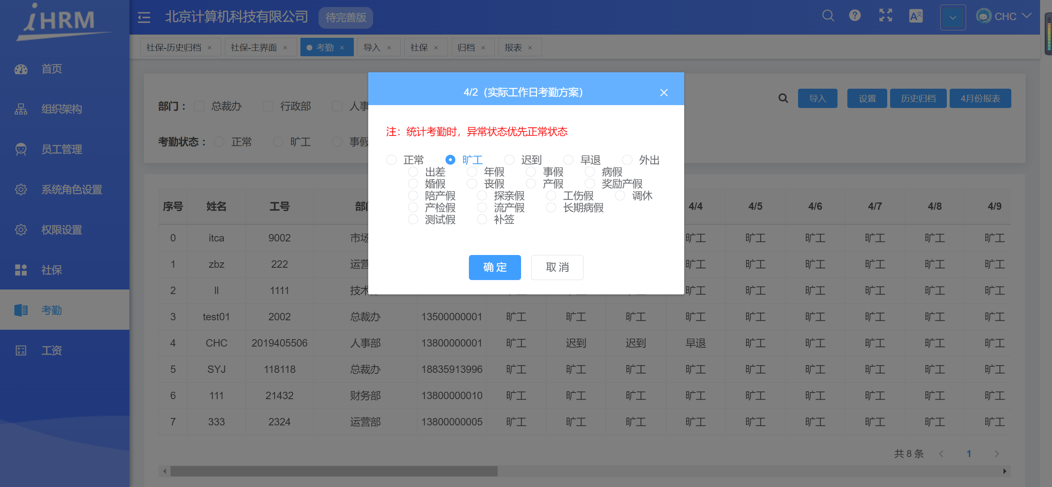Open the language translation icon

tap(916, 16)
